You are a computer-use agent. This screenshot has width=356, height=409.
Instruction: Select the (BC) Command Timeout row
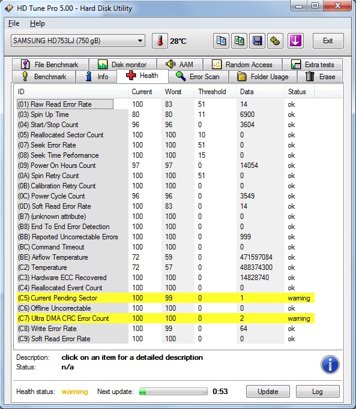[166, 246]
